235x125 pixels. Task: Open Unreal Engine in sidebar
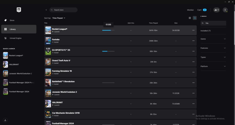click(x=15, y=38)
